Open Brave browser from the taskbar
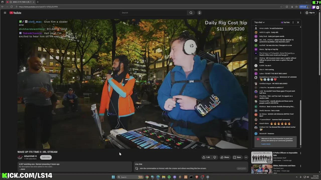 197,177
